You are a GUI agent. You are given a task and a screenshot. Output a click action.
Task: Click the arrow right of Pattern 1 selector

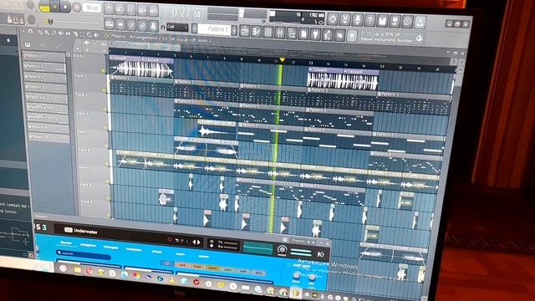[234, 30]
